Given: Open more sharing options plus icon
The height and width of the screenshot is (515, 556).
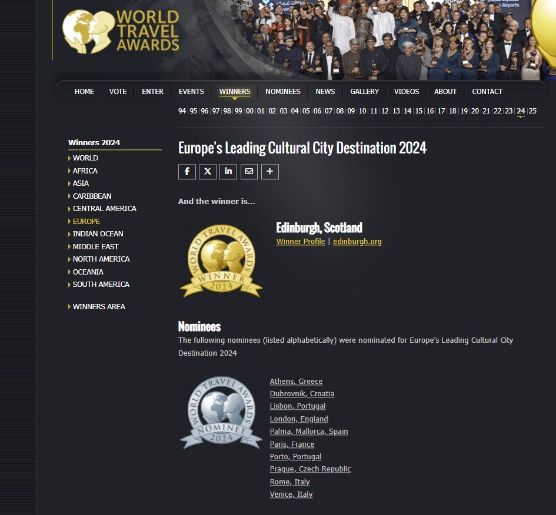Looking at the screenshot, I should 270,172.
